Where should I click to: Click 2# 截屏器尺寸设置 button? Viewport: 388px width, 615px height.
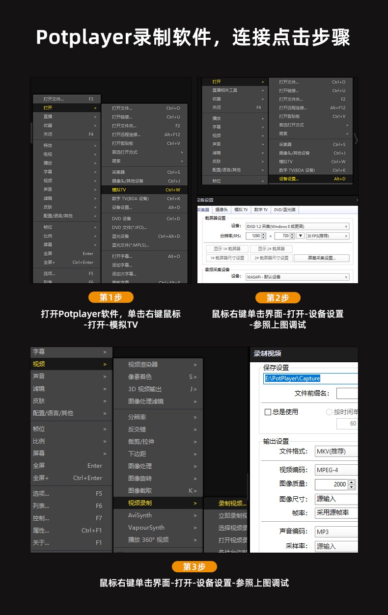click(x=271, y=258)
